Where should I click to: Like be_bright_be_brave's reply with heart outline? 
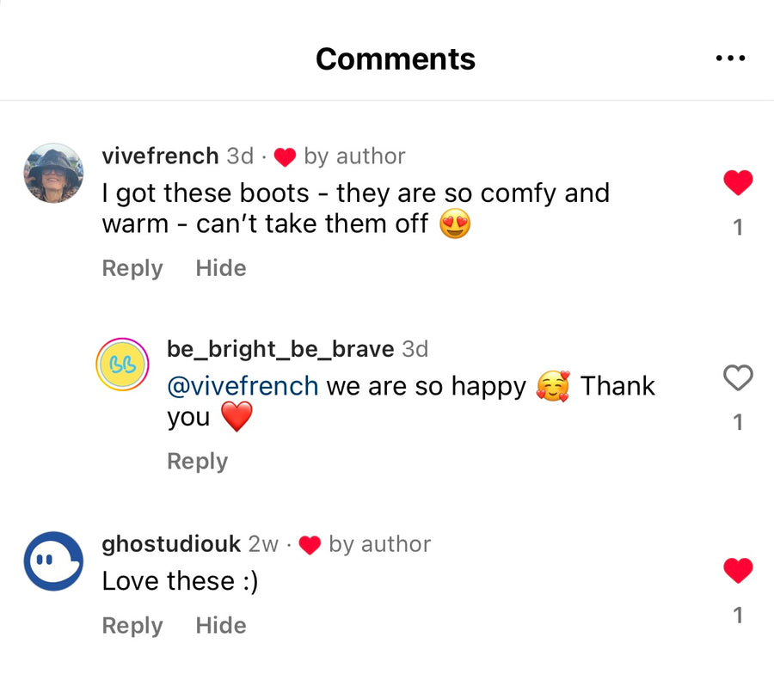pyautogui.click(x=737, y=377)
